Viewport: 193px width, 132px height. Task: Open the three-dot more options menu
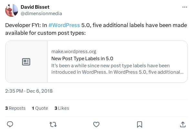pyautogui.click(x=185, y=7)
